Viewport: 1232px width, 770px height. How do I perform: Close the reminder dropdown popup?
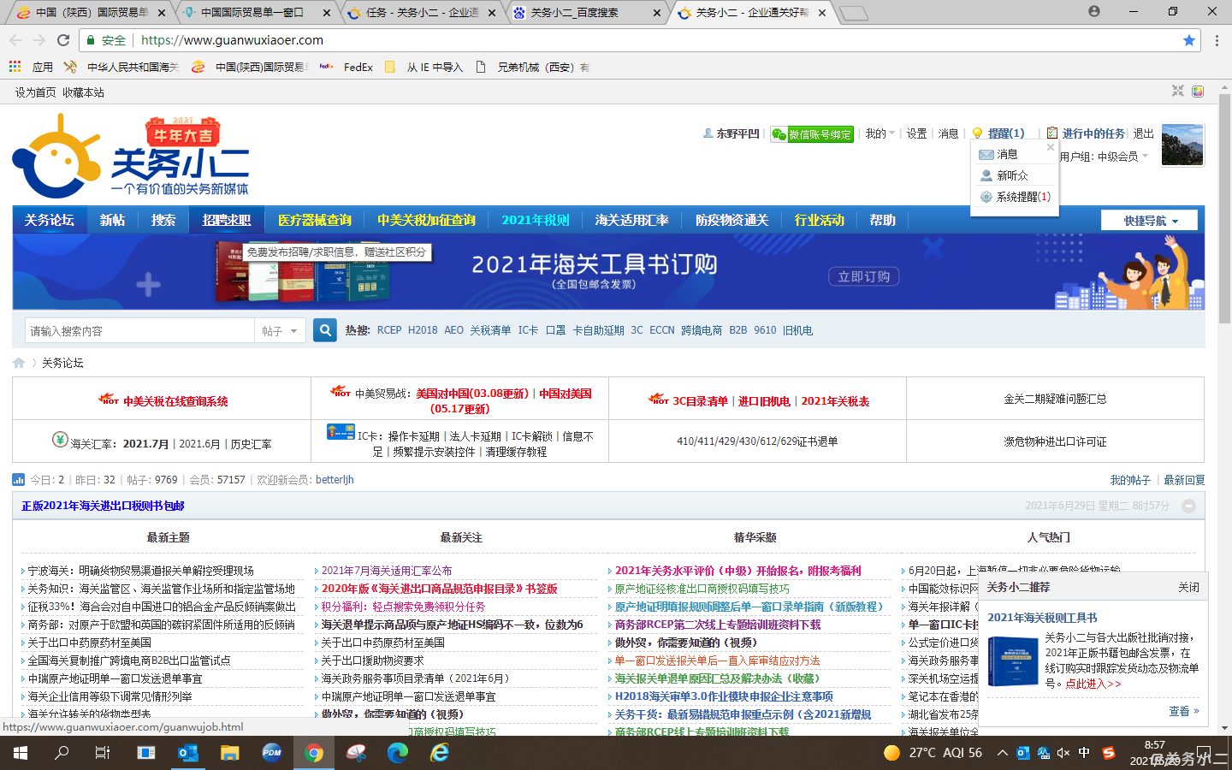point(1051,147)
